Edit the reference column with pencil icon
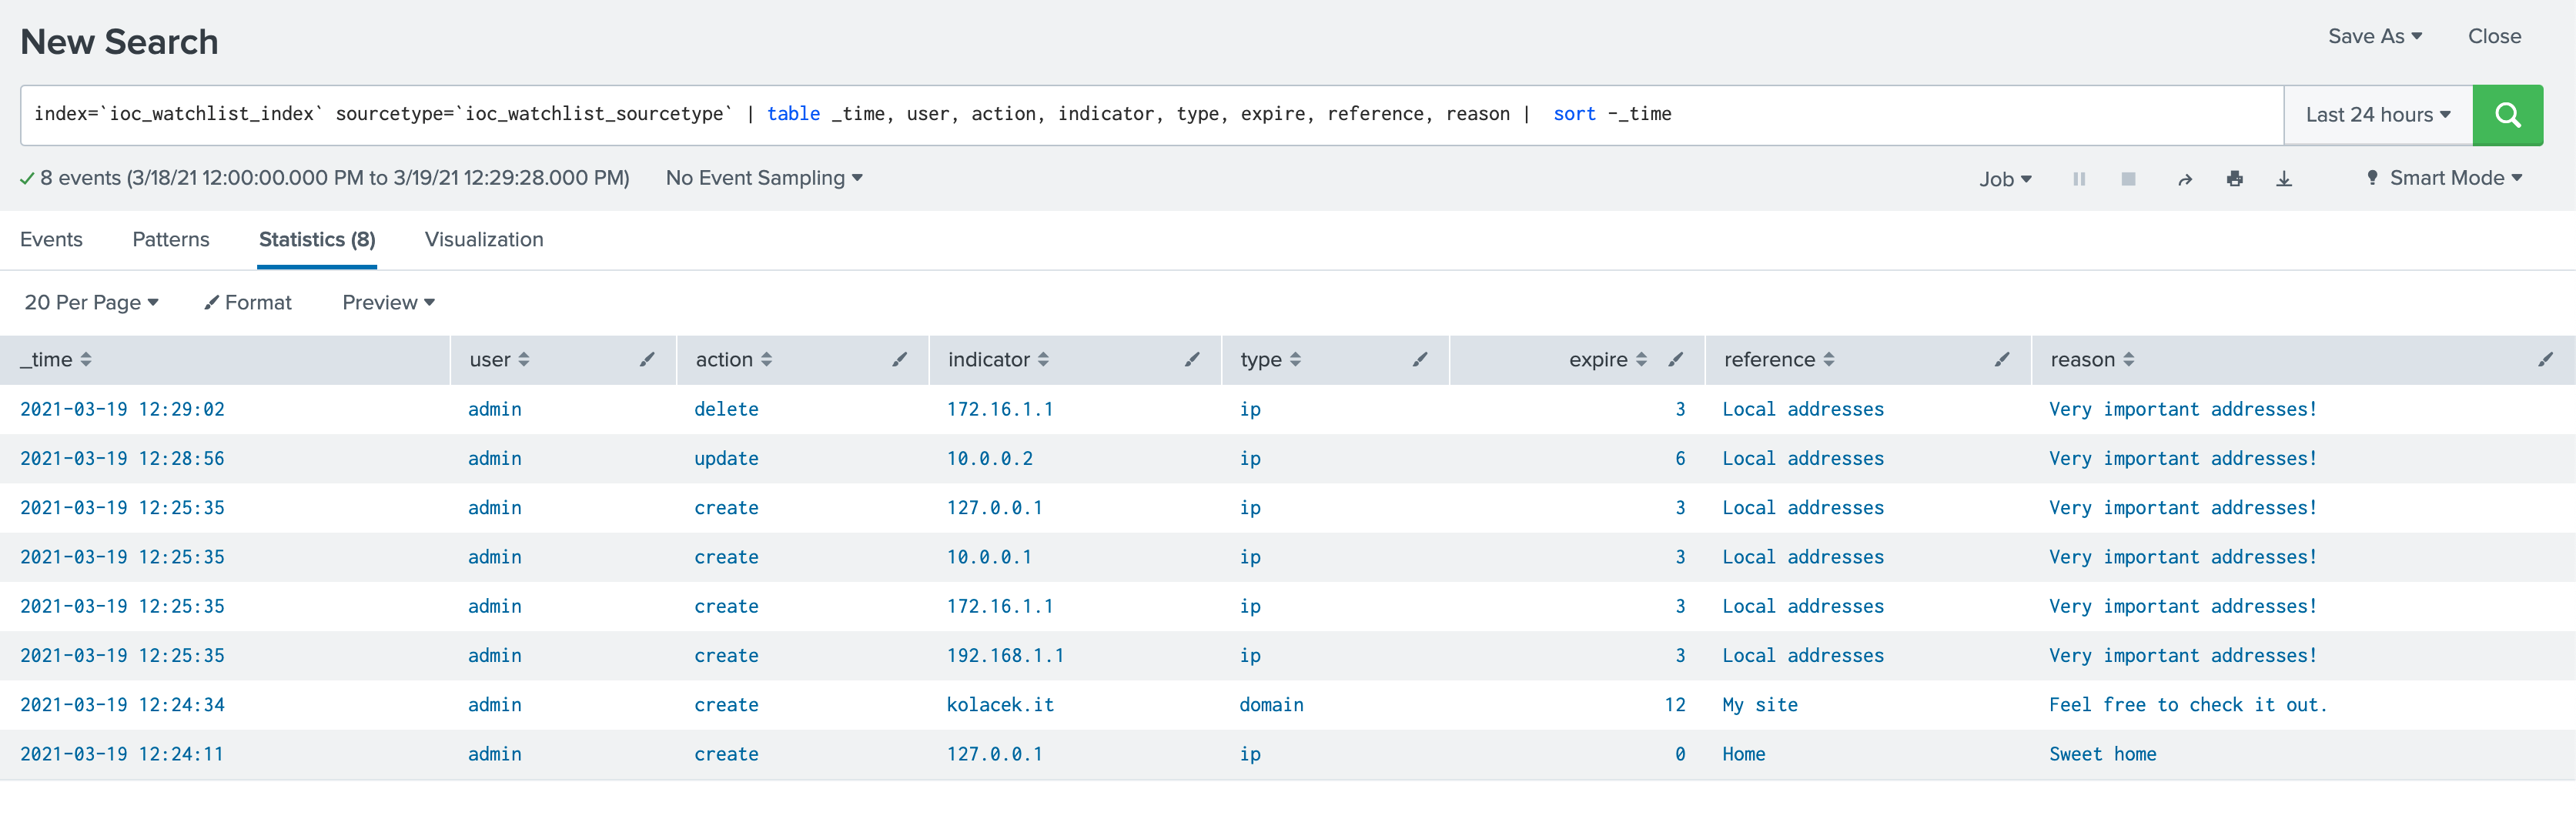The width and height of the screenshot is (2576, 839). (x=2002, y=359)
